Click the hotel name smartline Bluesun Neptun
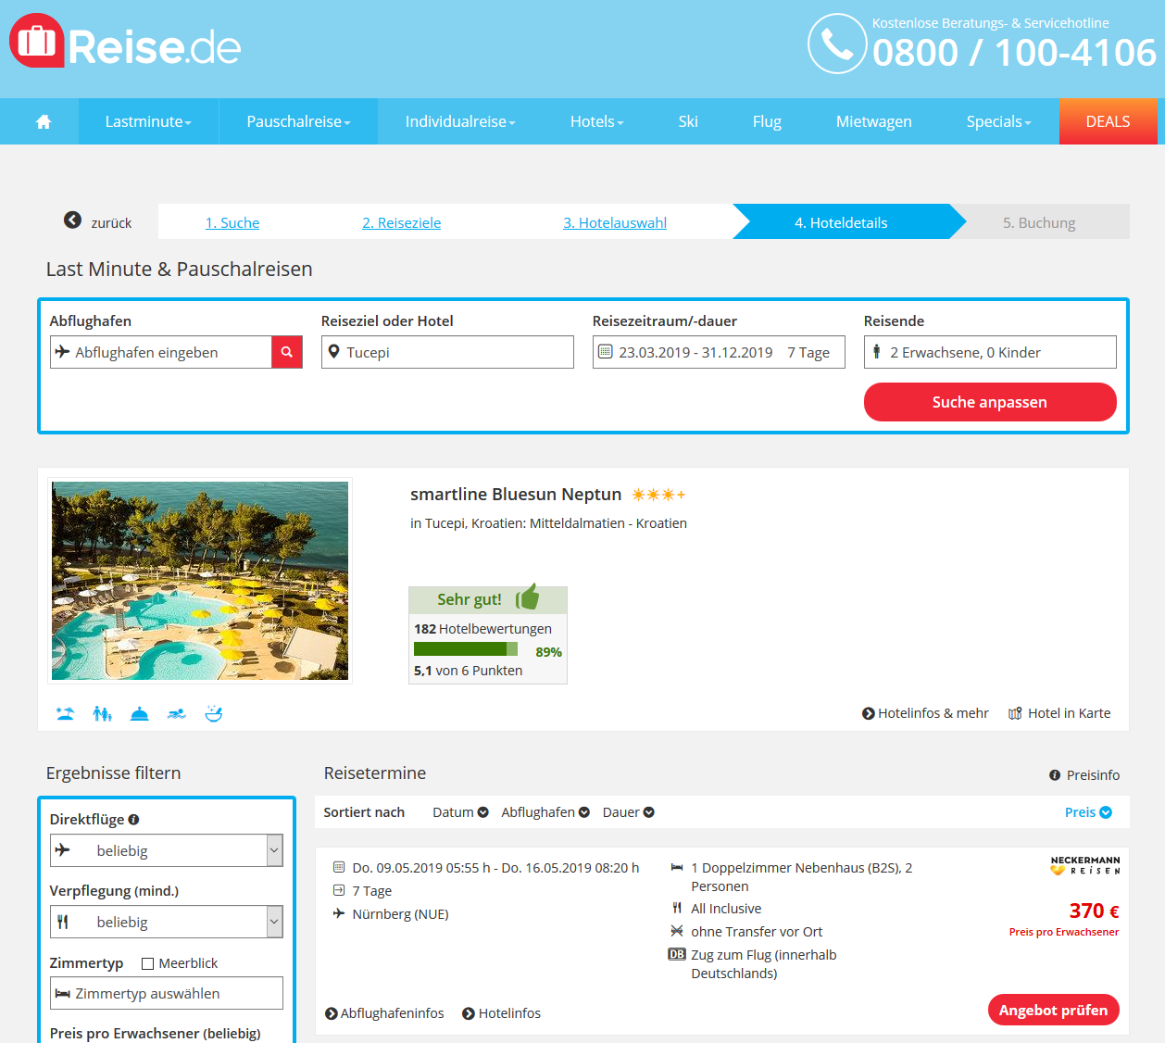Screen dimensions: 1165x1043 (x=516, y=495)
